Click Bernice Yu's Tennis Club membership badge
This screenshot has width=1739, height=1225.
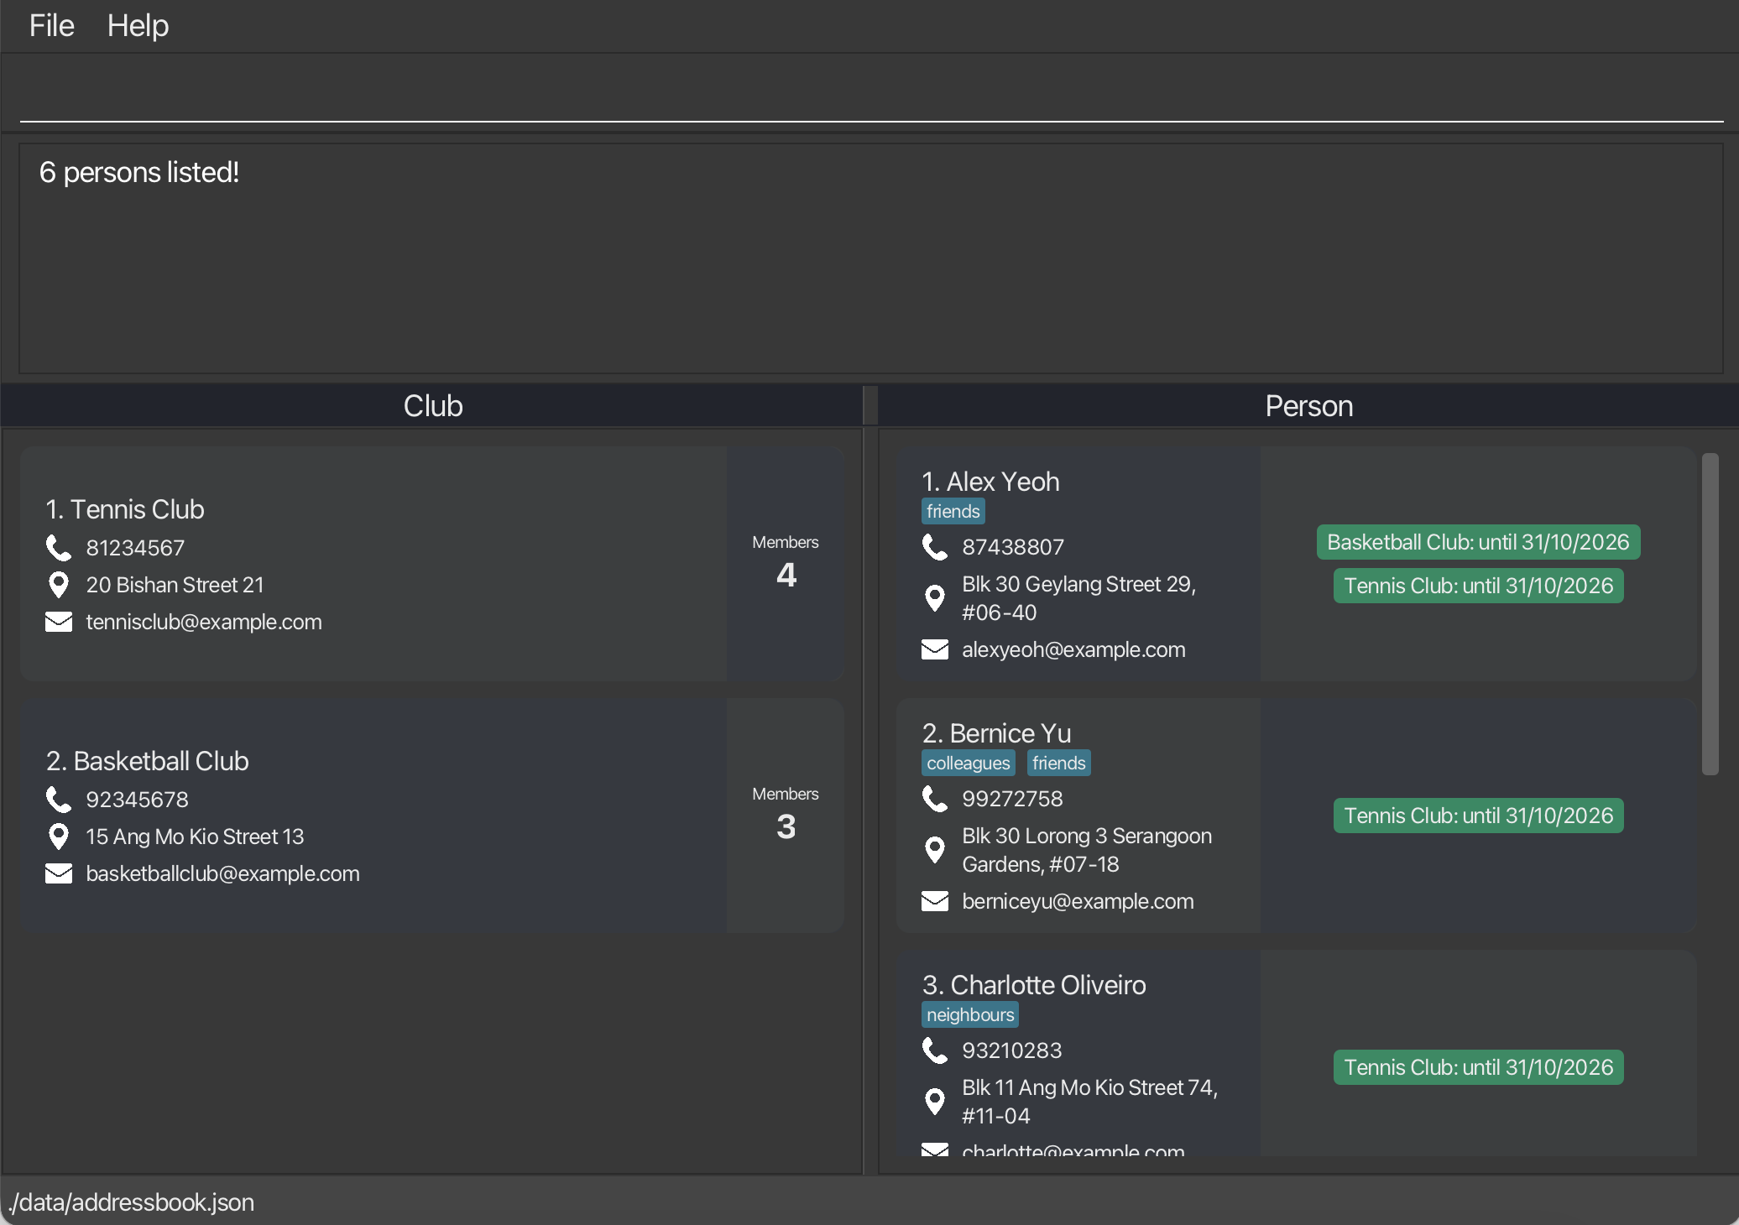point(1477,816)
